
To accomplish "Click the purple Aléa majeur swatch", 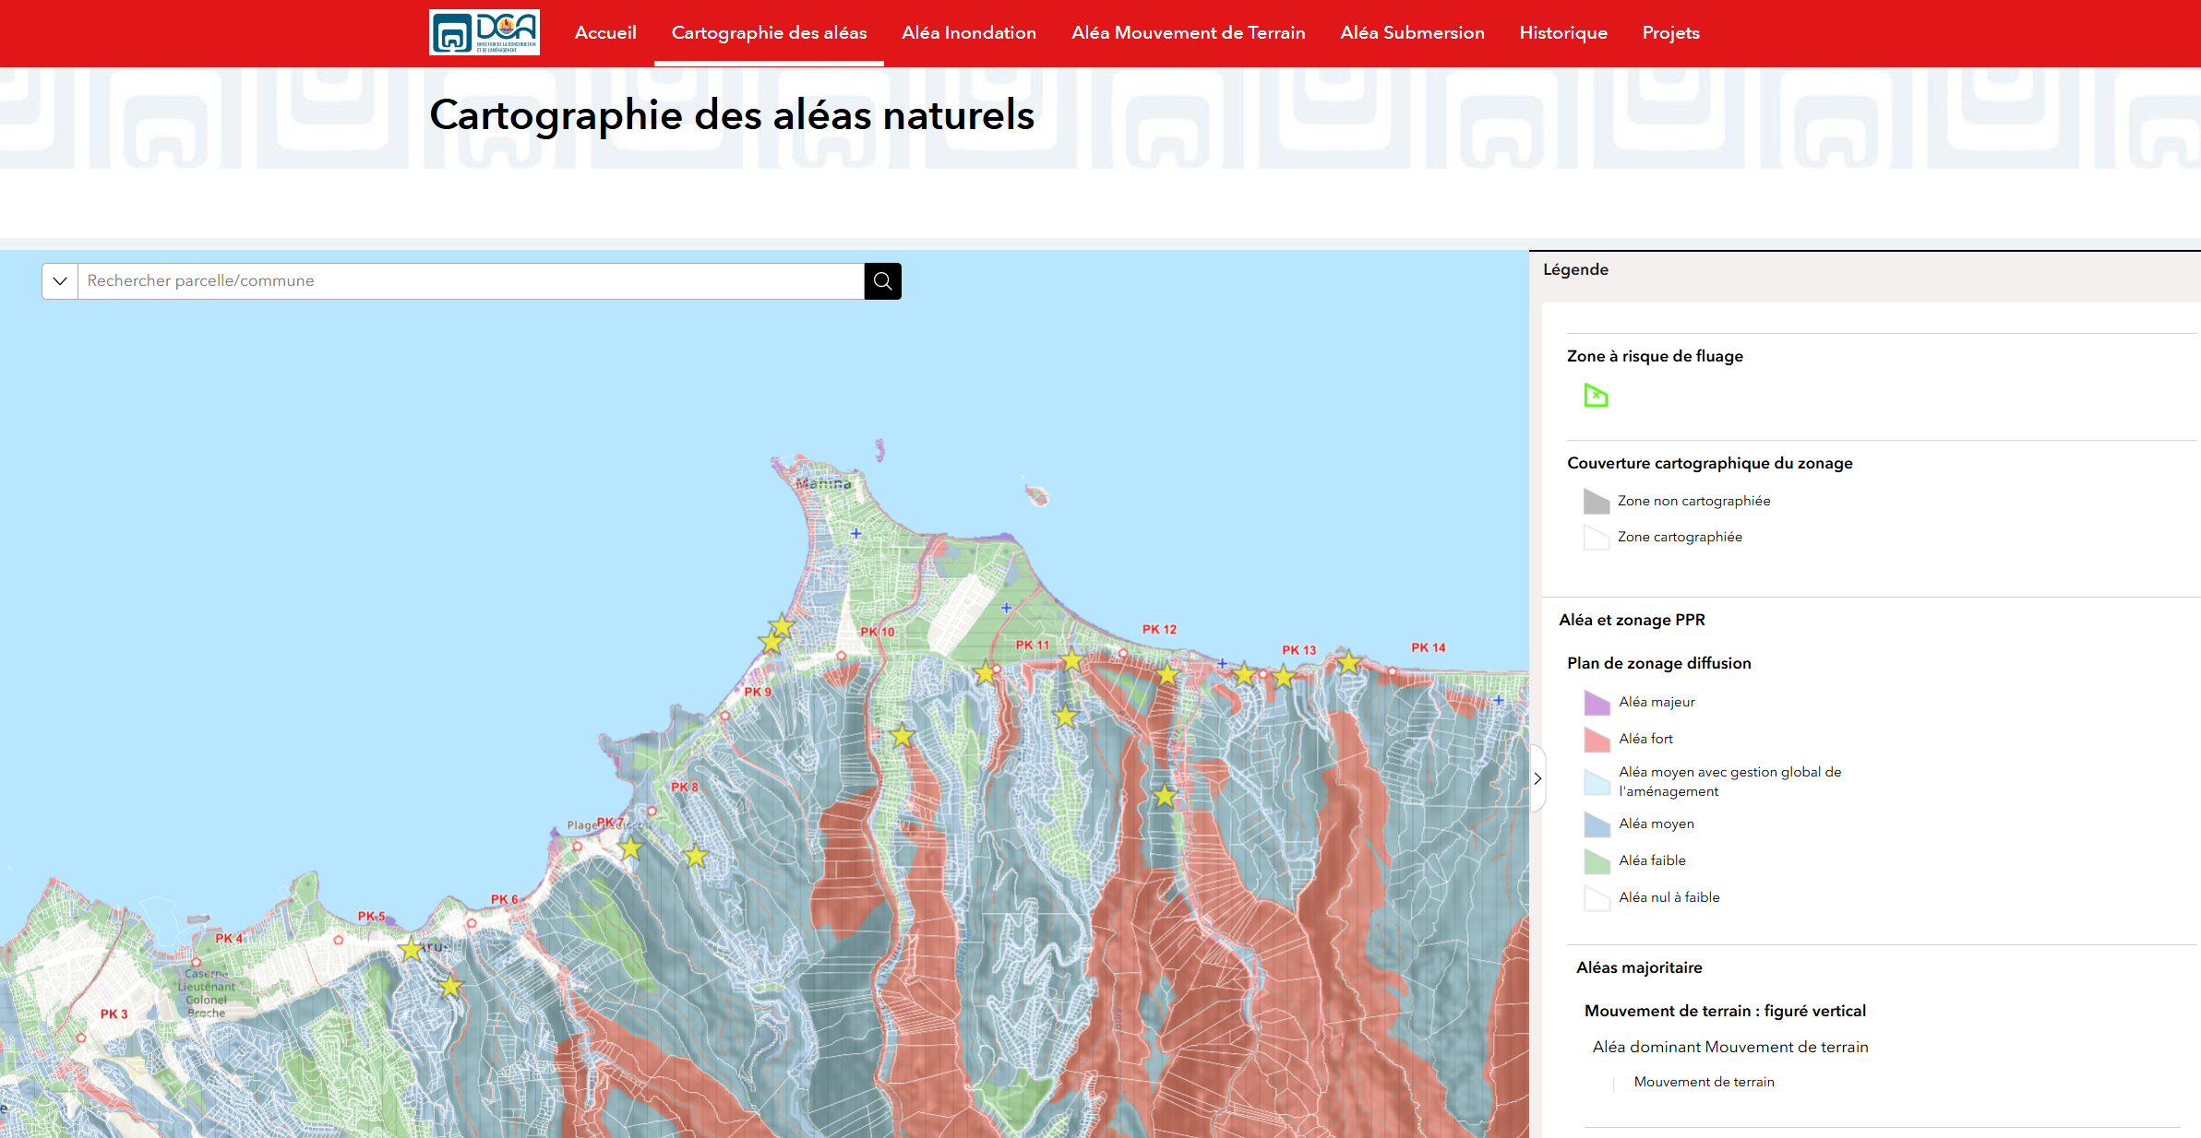I will pos(1597,703).
